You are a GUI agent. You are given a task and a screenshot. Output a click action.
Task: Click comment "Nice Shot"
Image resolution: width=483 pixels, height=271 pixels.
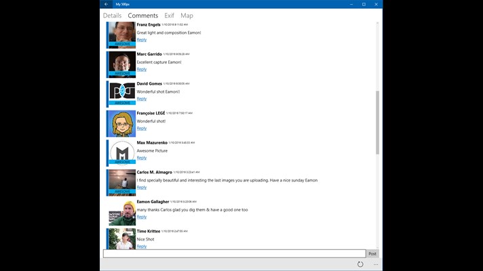(x=145, y=239)
